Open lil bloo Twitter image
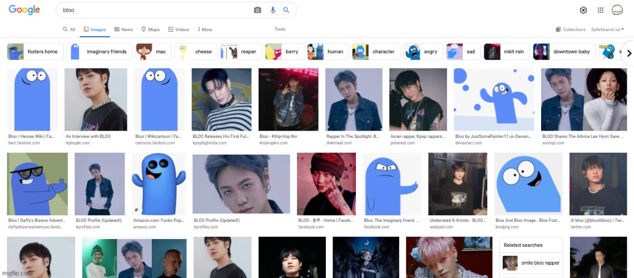634x278 pixels. click(x=598, y=184)
